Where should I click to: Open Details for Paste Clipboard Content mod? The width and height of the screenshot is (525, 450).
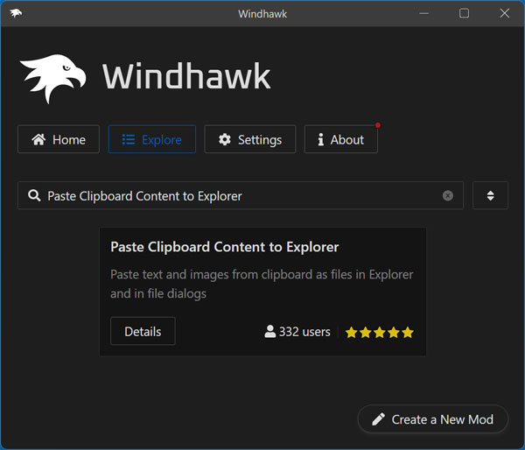pyautogui.click(x=143, y=331)
